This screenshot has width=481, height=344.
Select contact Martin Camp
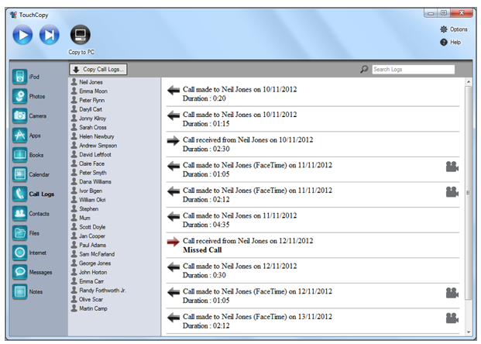pos(89,308)
